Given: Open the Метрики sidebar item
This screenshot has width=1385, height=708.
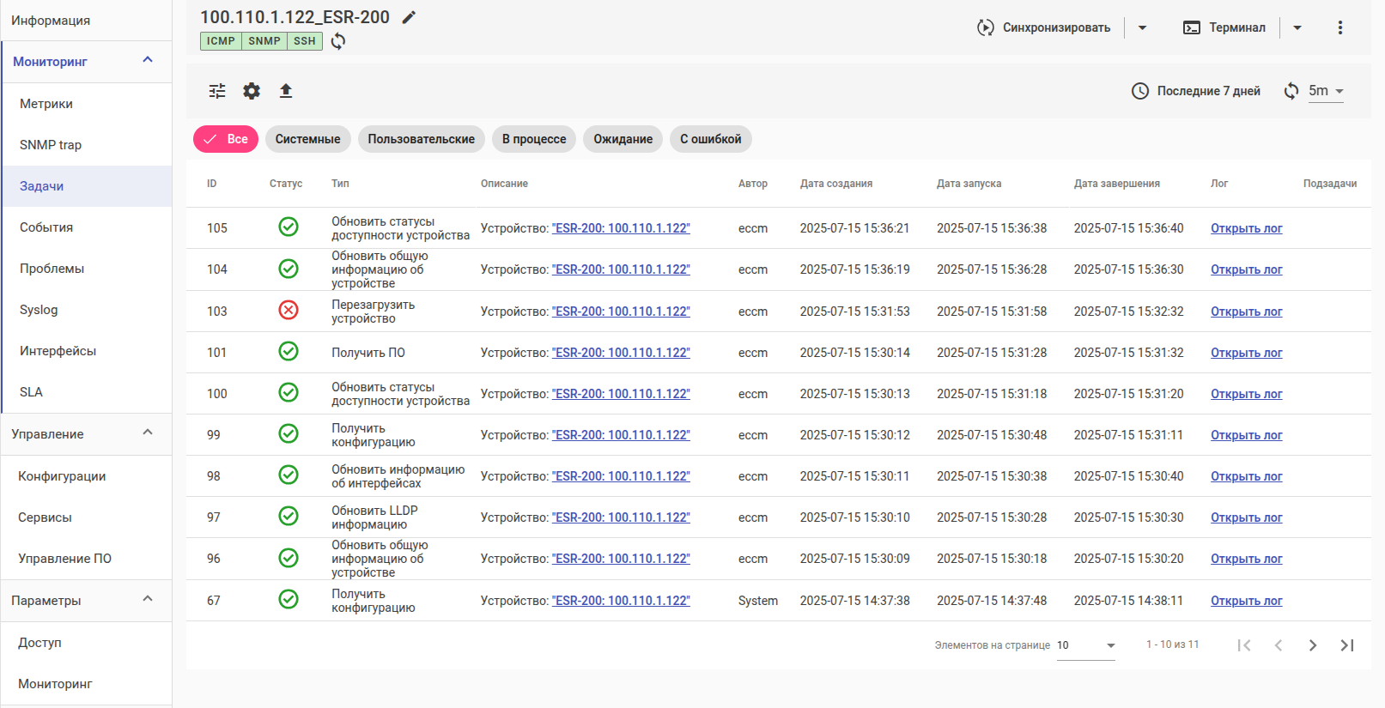Looking at the screenshot, I should click(46, 104).
